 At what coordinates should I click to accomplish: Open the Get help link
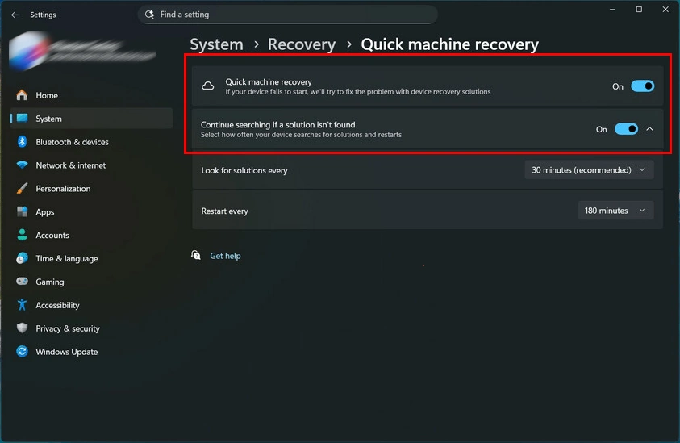point(225,256)
